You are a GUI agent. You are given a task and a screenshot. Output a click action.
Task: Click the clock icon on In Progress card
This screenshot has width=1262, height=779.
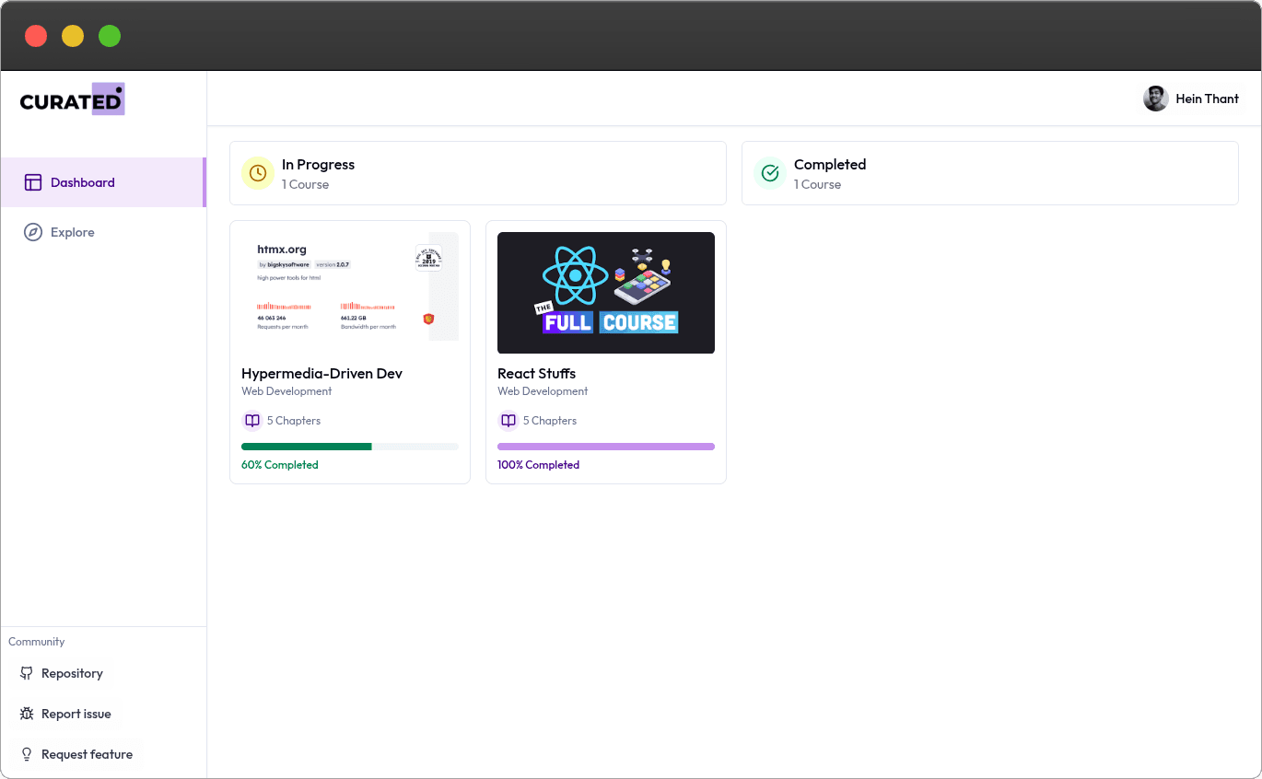pyautogui.click(x=257, y=173)
